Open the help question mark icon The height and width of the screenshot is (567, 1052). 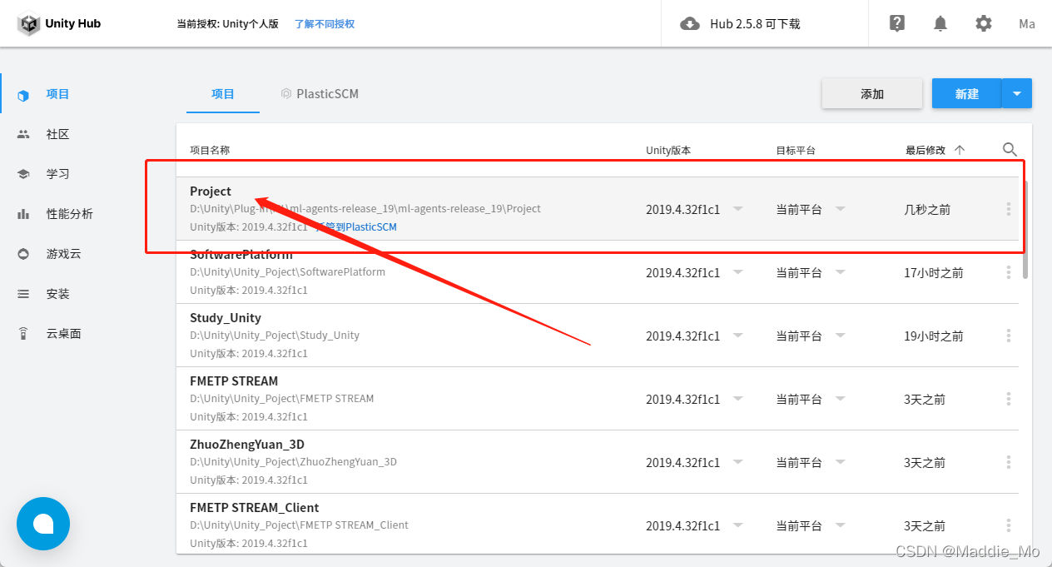coord(897,24)
